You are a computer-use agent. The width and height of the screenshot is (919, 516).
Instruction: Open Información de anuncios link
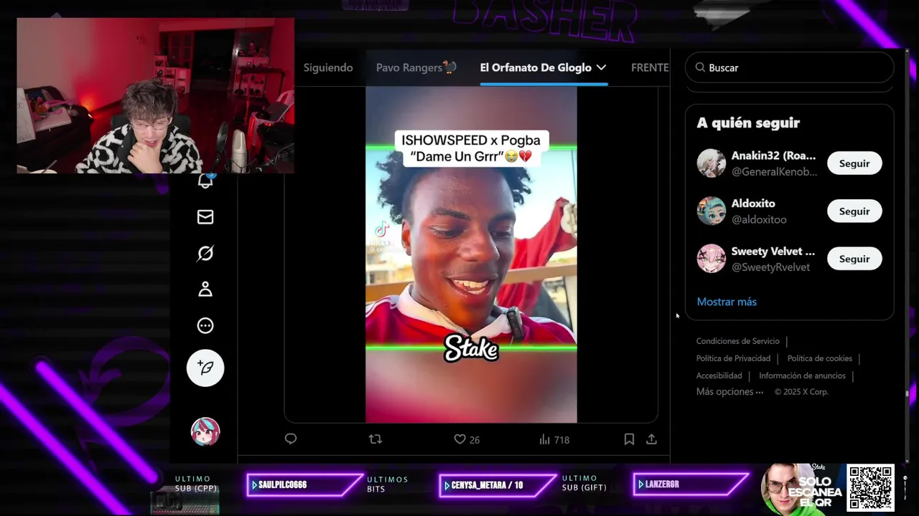pos(802,376)
